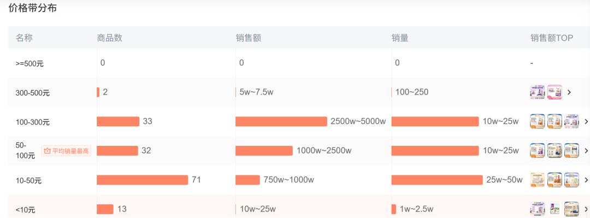The width and height of the screenshot is (590, 218).
Task: Click the 销售额 column header
Action: pyautogui.click(x=249, y=38)
